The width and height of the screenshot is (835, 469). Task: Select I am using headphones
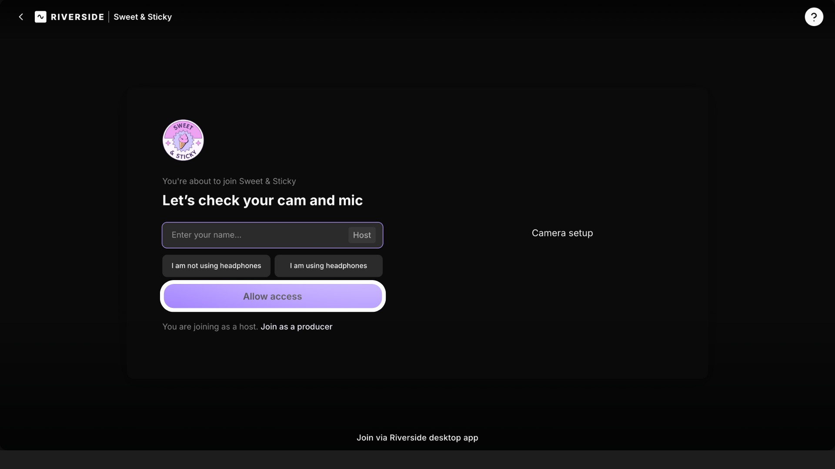tap(328, 266)
